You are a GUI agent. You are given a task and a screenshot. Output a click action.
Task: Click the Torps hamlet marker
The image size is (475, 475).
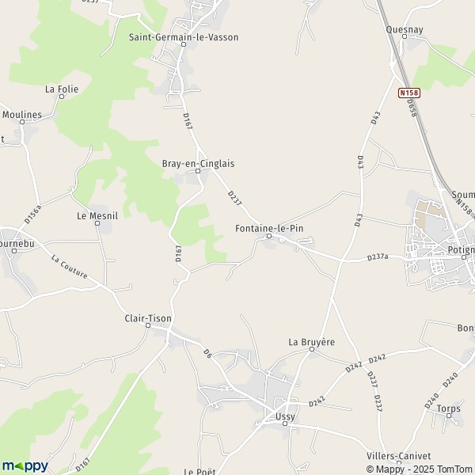[449, 416]
